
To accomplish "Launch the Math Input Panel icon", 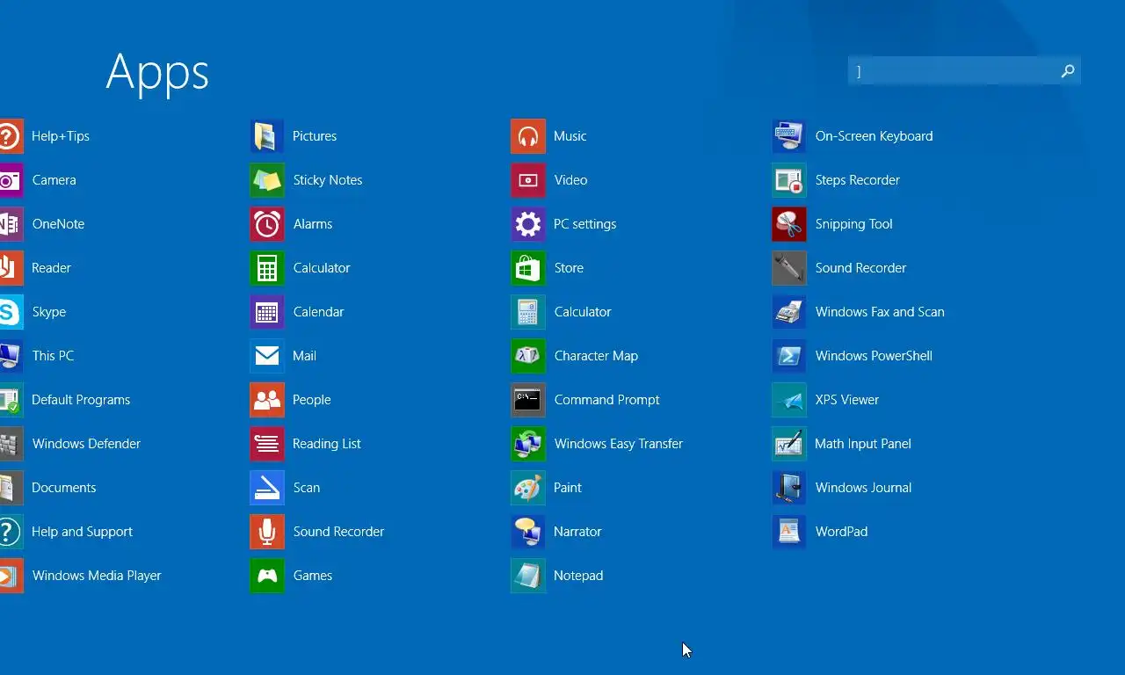I will point(789,444).
